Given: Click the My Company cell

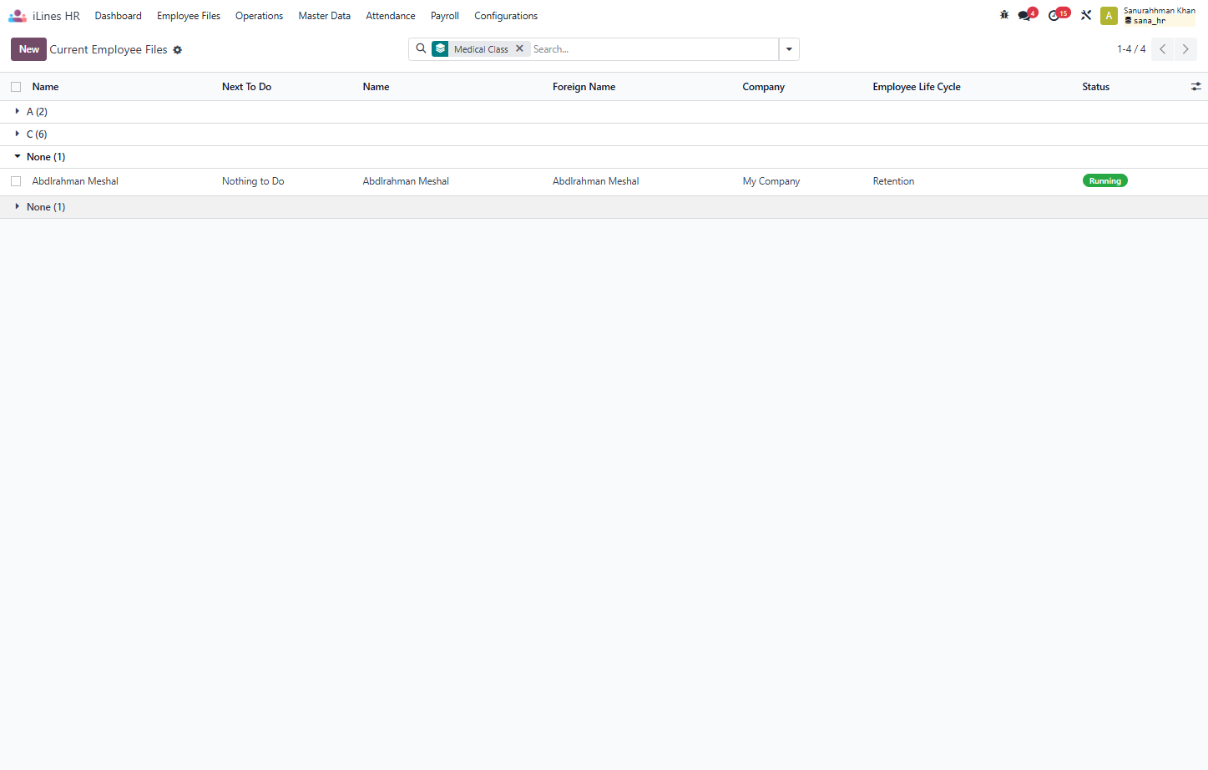Looking at the screenshot, I should click(771, 181).
